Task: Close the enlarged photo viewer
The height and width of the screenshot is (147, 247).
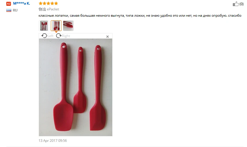Action: pyautogui.click(x=107, y=37)
